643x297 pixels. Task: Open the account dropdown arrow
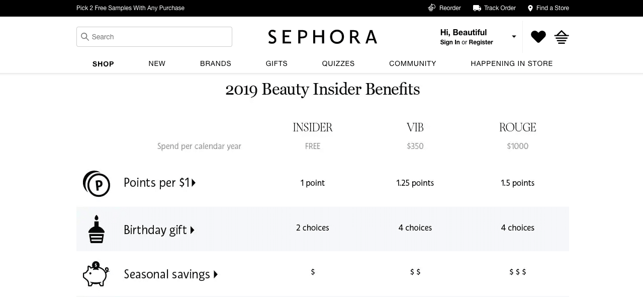coord(514,37)
